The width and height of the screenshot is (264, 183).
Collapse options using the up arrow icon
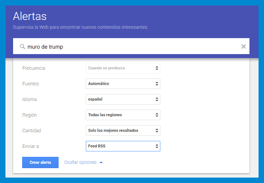pos(101,162)
